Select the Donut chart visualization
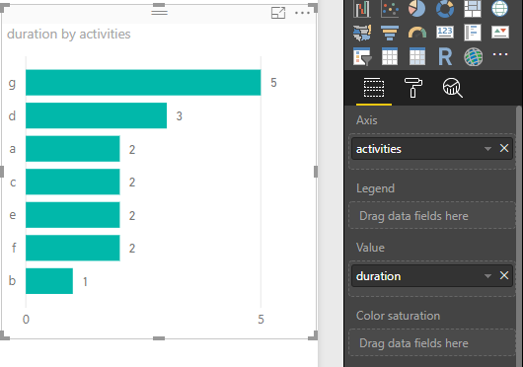 [x=445, y=8]
